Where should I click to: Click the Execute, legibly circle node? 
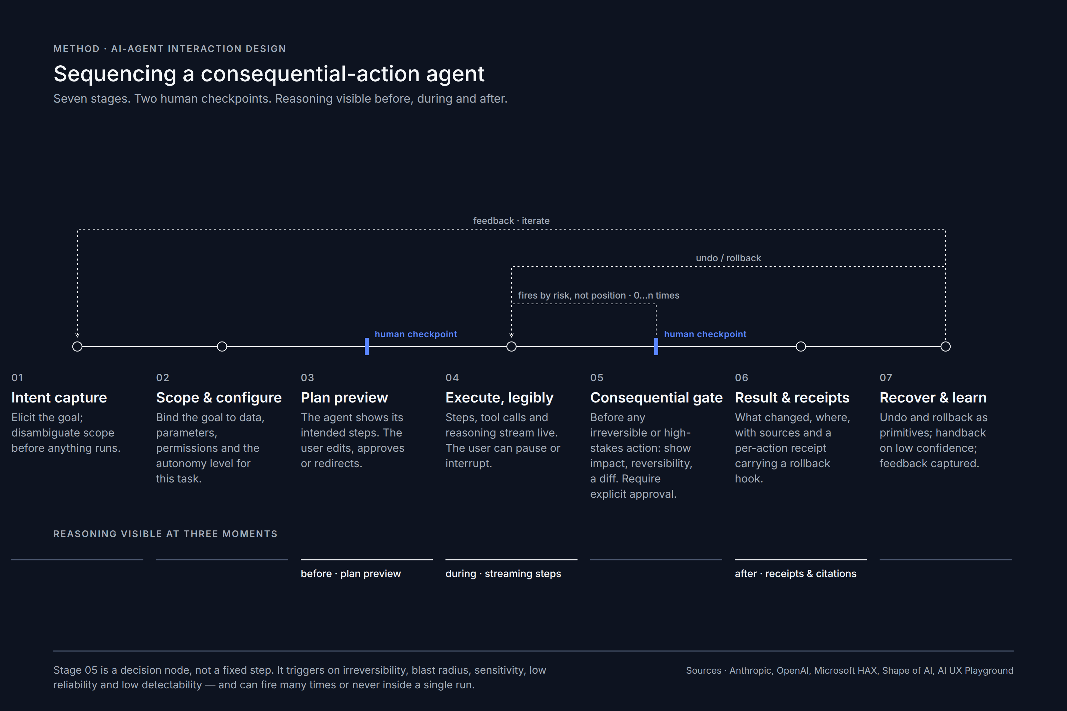click(x=511, y=347)
